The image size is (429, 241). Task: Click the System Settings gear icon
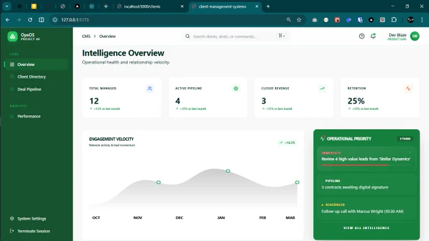tap(12, 218)
